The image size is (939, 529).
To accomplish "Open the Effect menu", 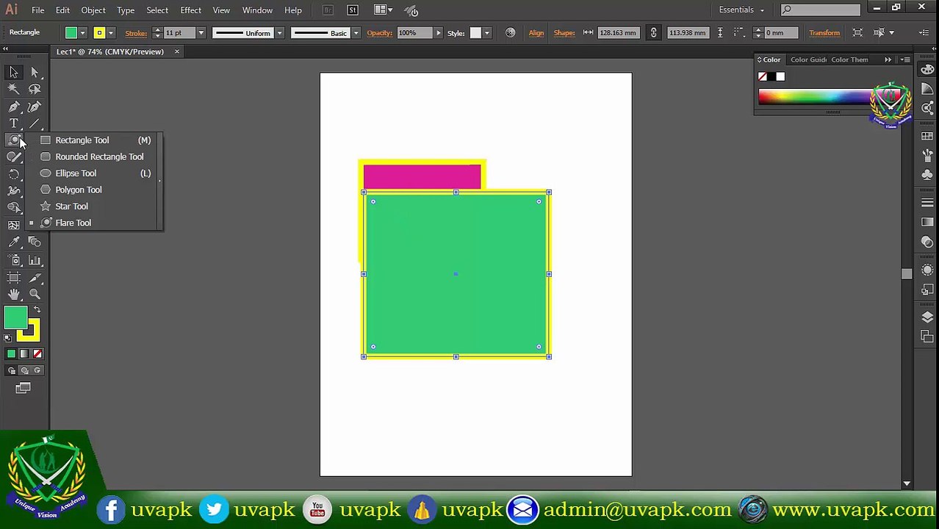I will [190, 10].
